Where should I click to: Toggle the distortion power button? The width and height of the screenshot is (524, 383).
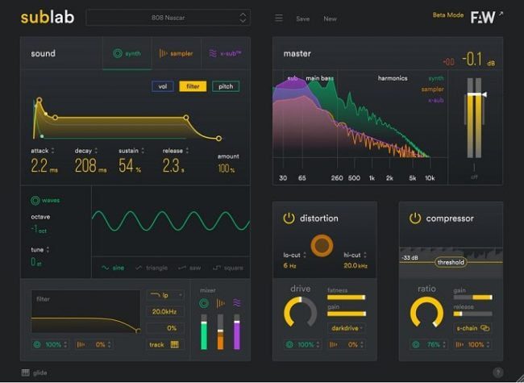[x=289, y=219]
